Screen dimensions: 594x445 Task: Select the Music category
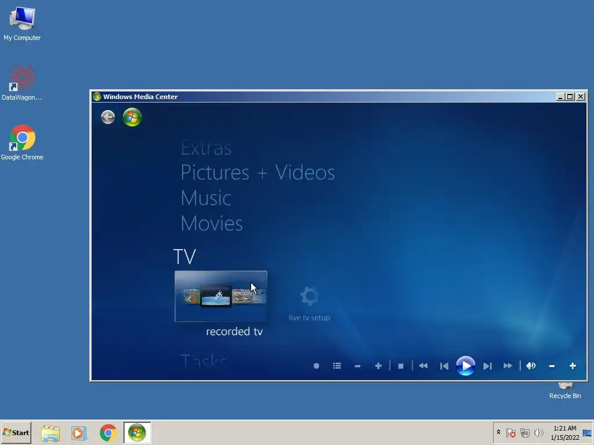click(x=206, y=198)
